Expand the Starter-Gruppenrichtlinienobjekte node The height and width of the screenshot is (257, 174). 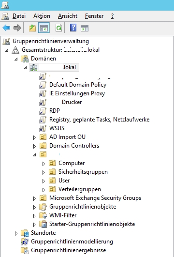coord(34,225)
